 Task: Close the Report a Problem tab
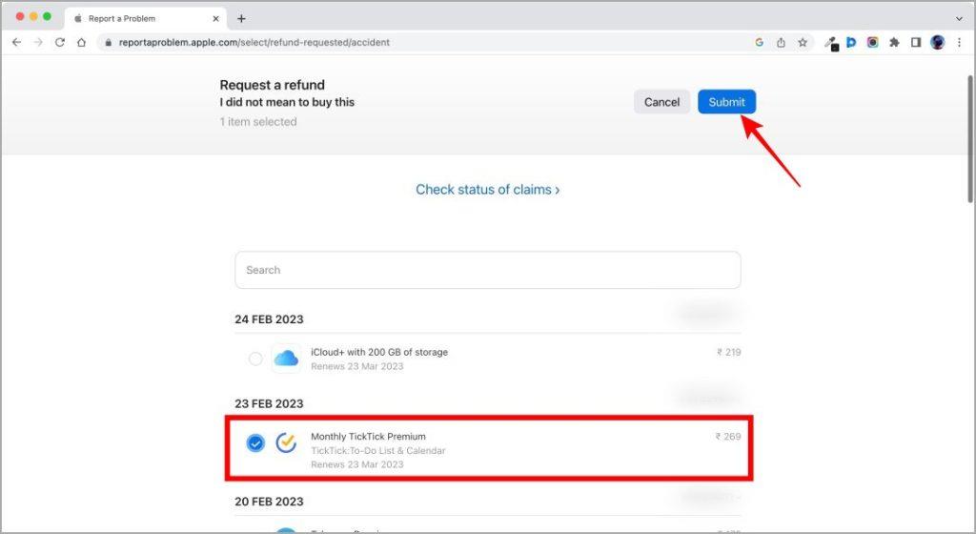[x=216, y=19]
